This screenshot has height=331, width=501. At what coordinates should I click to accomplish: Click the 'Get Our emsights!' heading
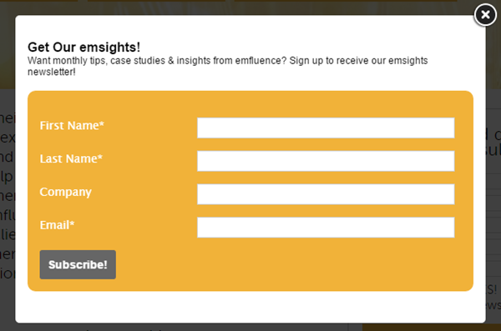point(83,48)
